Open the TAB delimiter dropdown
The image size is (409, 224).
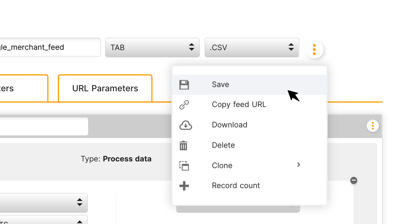152,48
